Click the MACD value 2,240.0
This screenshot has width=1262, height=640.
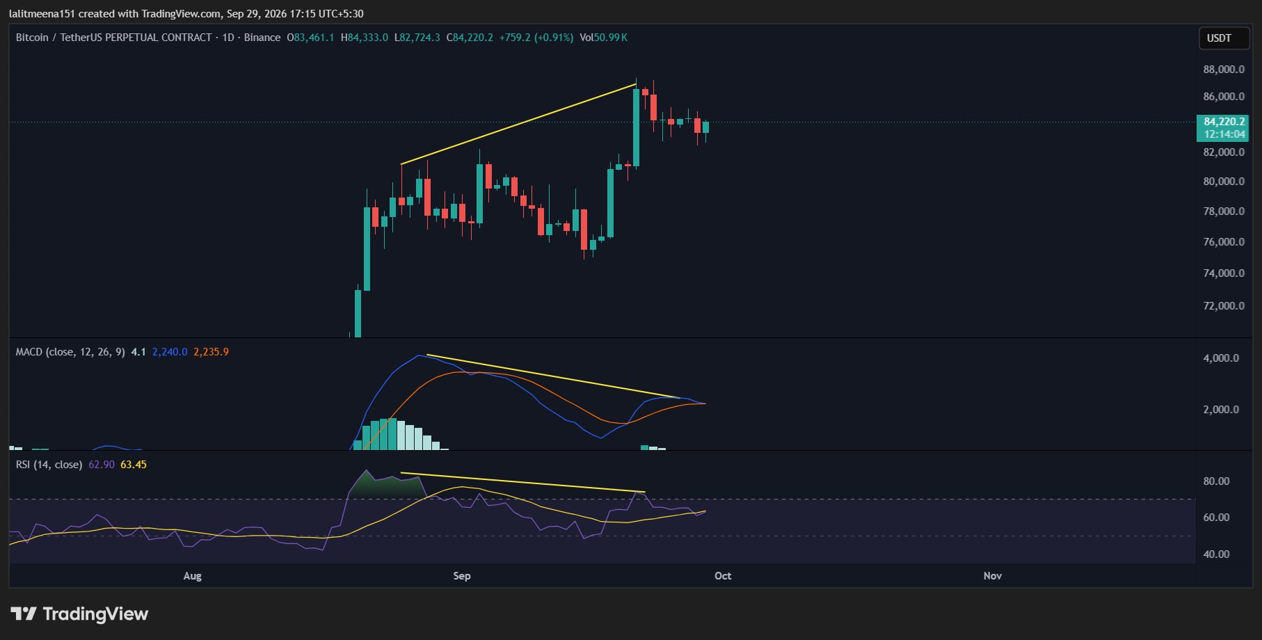point(170,352)
